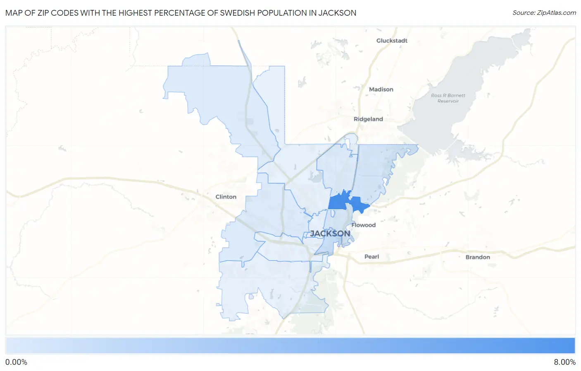Screen dimensions: 581x371
Task: Click the Source: ZipAtlas.com text
Action: (544, 13)
